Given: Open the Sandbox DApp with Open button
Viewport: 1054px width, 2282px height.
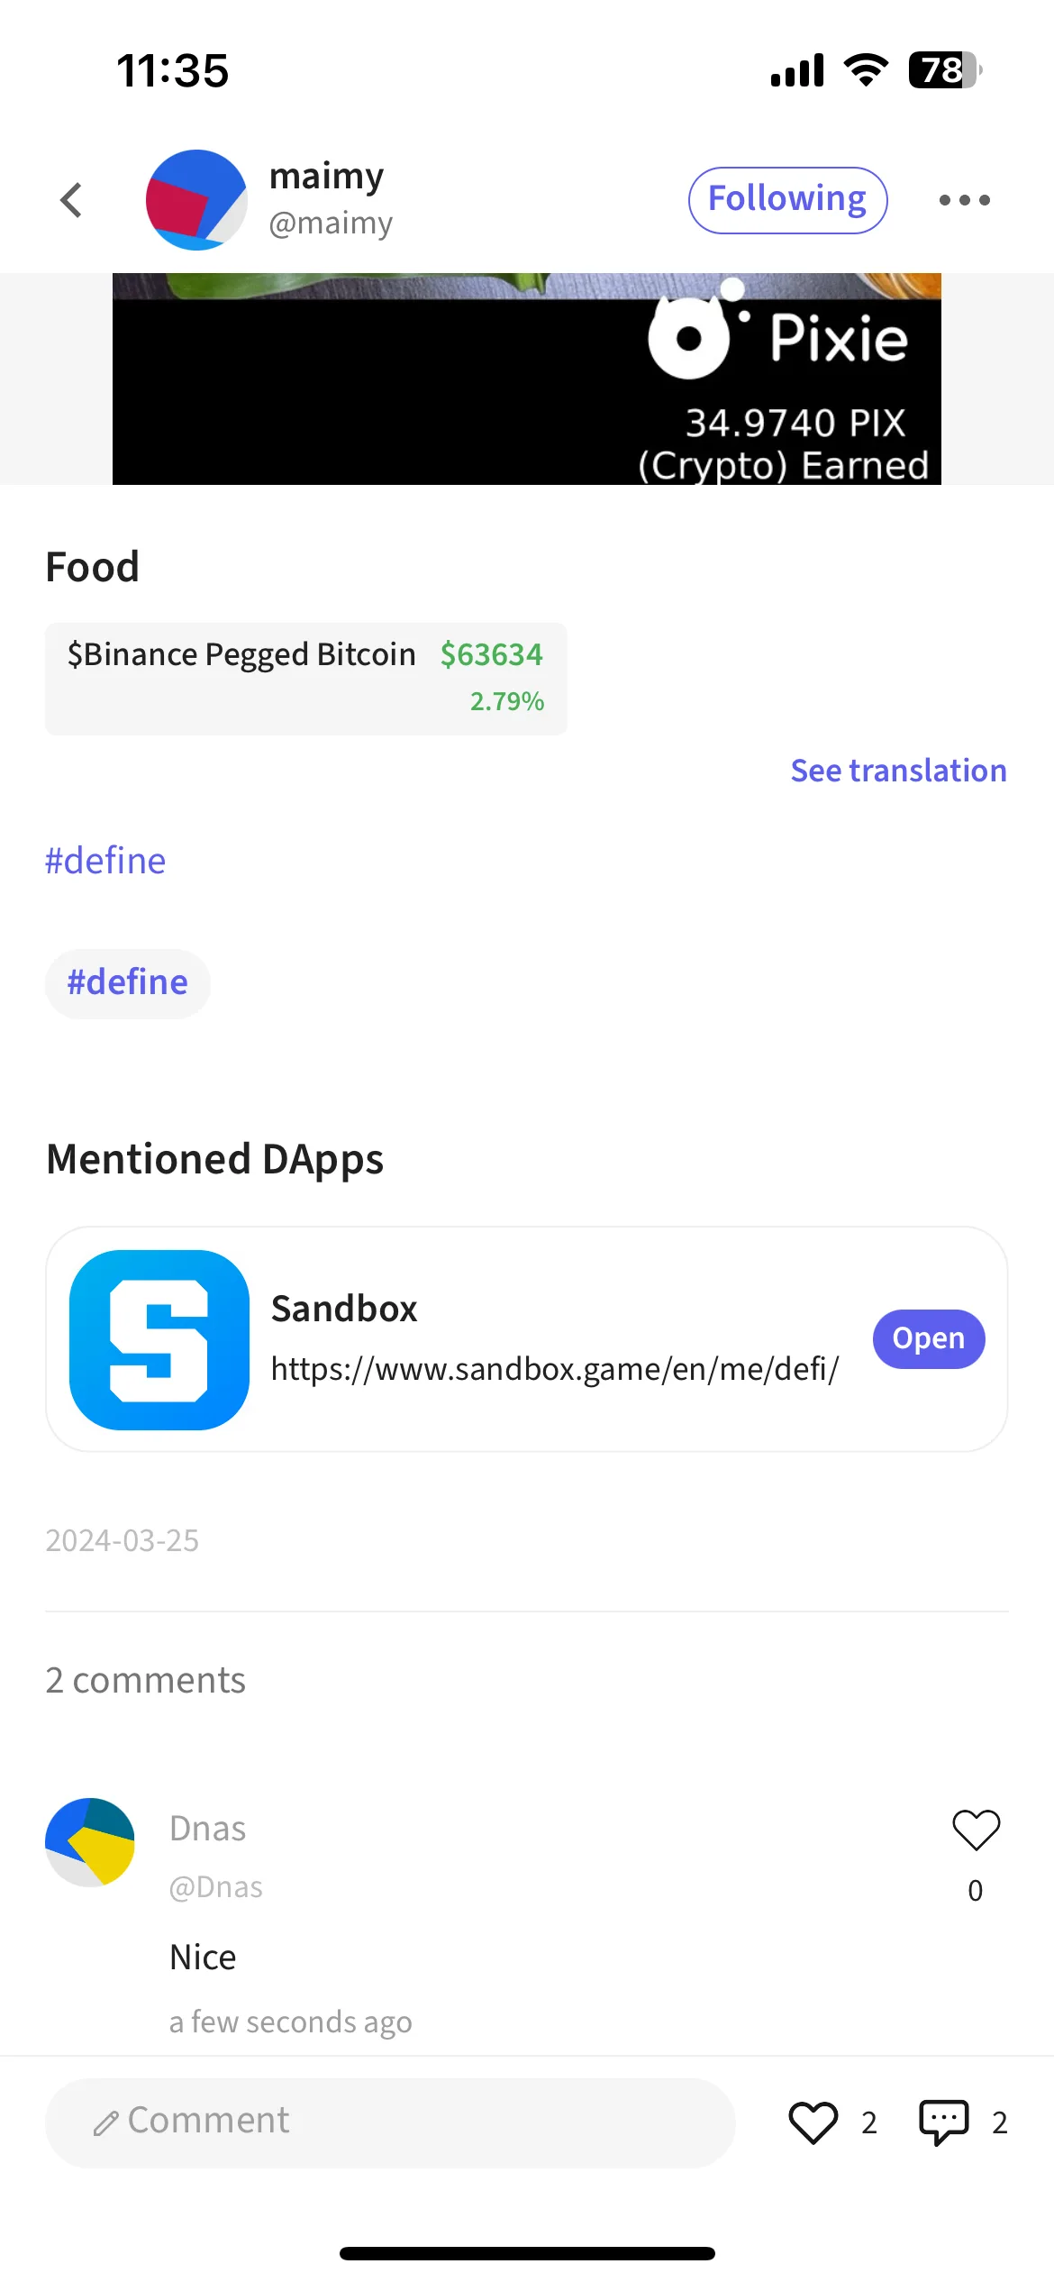Looking at the screenshot, I should click(929, 1338).
